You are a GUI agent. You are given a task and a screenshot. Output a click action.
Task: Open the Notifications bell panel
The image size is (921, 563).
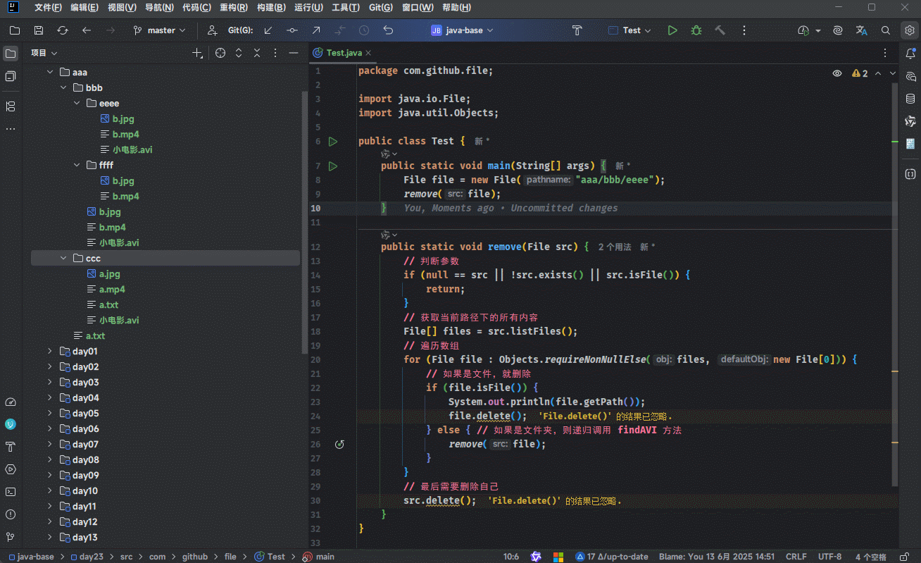pos(910,54)
